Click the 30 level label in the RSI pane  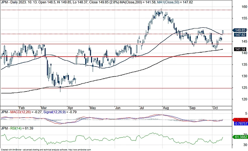(x=245, y=145)
